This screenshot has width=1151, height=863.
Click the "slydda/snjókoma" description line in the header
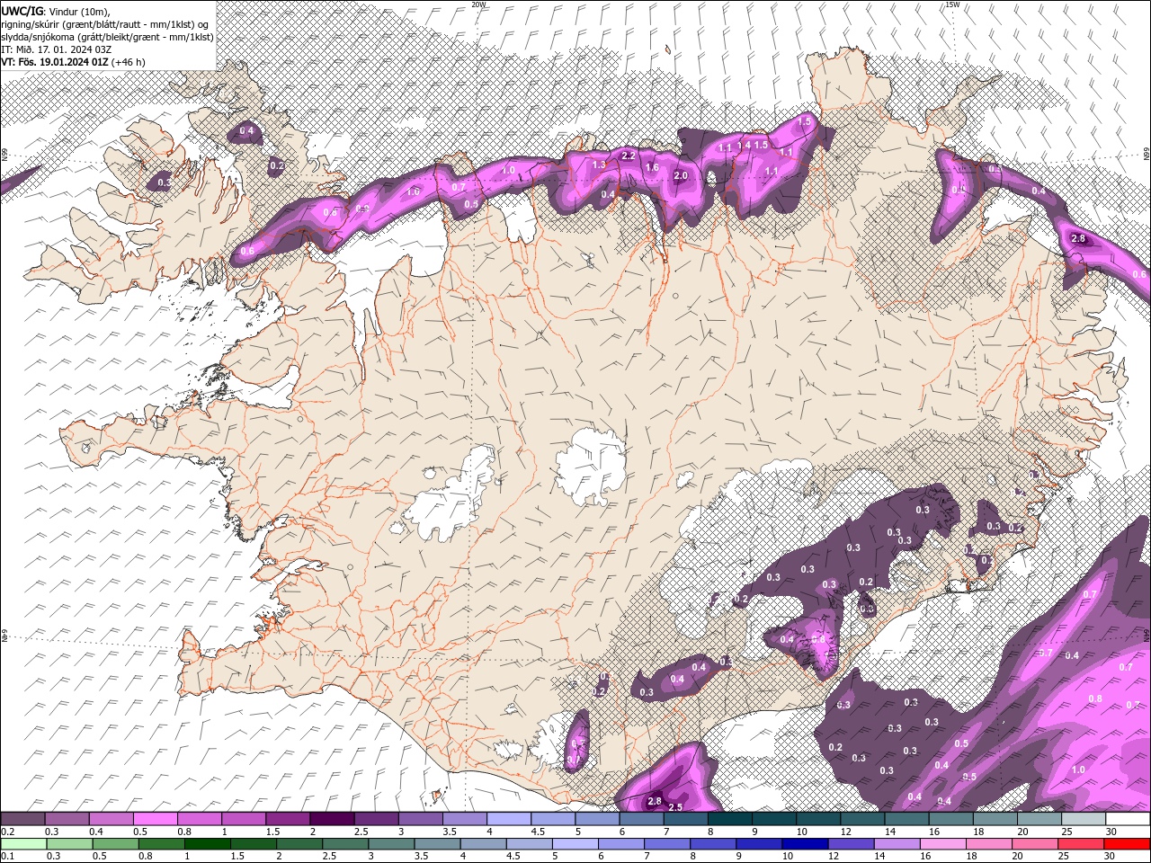point(107,37)
